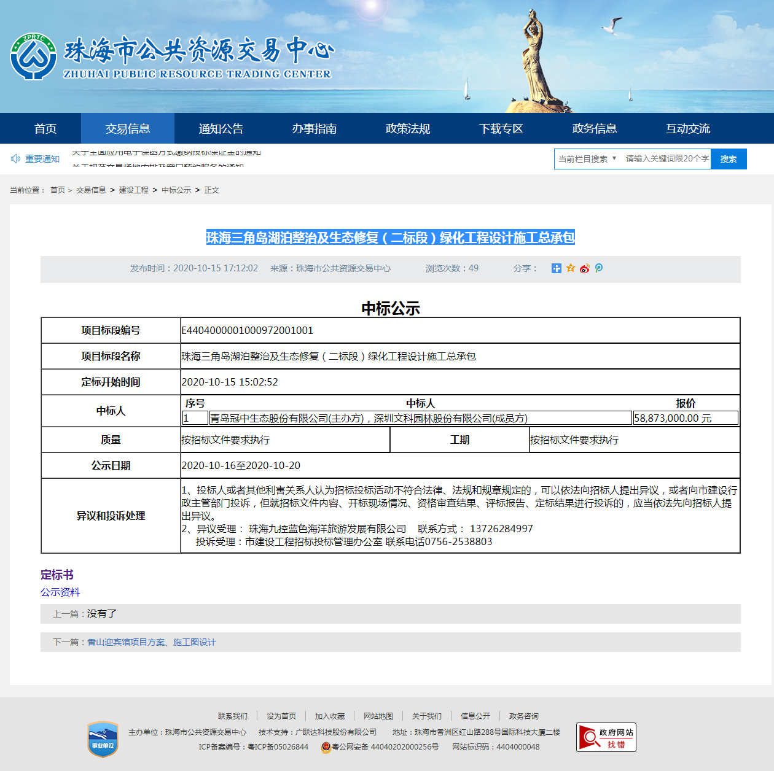Open the 政府网站找错 badge
Screen dimensions: 774x771
[606, 737]
